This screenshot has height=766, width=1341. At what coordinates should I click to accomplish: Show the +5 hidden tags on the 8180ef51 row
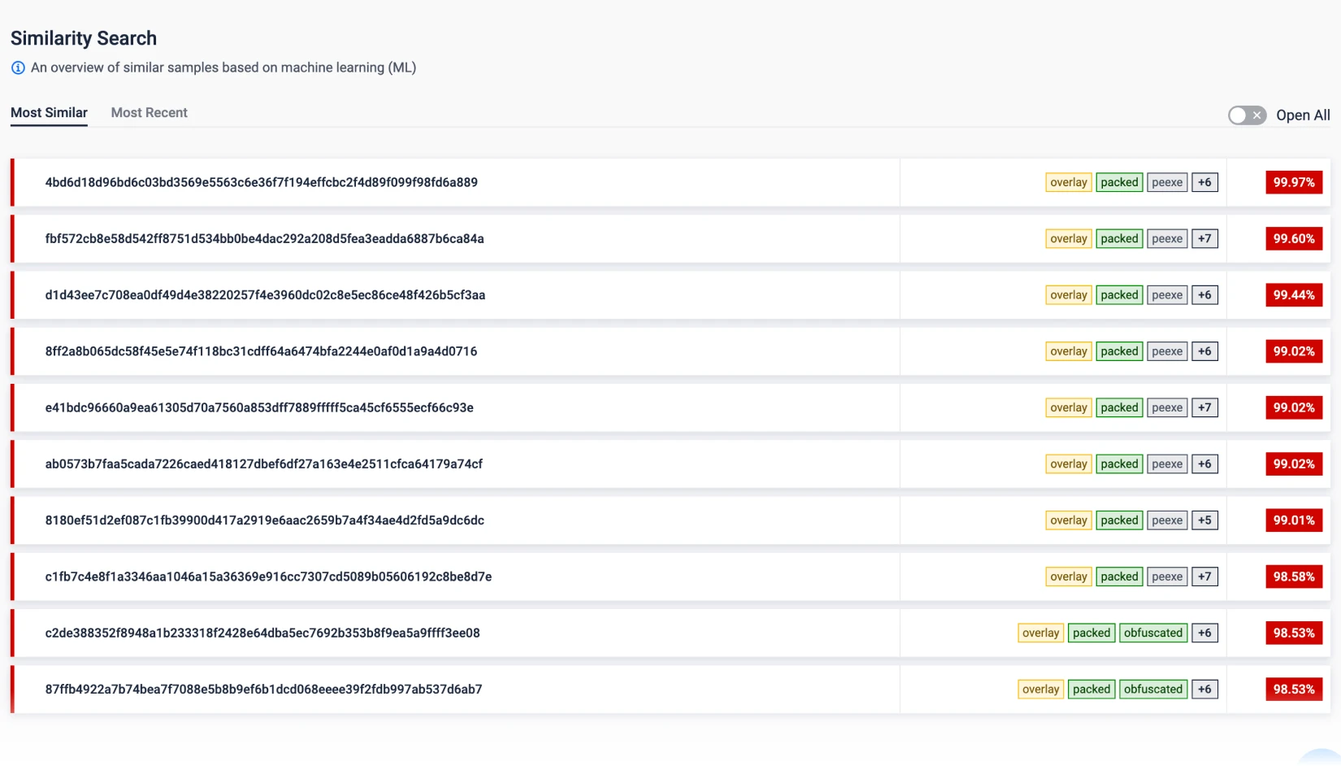(1204, 520)
